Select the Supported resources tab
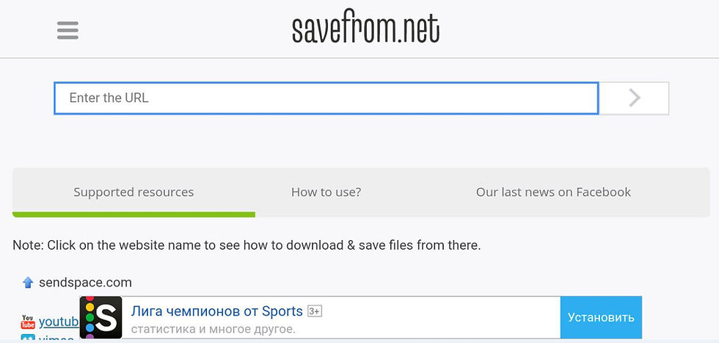 point(134,192)
